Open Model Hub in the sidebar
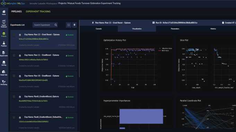The width and height of the screenshot is (236, 132). pyautogui.click(x=4, y=73)
